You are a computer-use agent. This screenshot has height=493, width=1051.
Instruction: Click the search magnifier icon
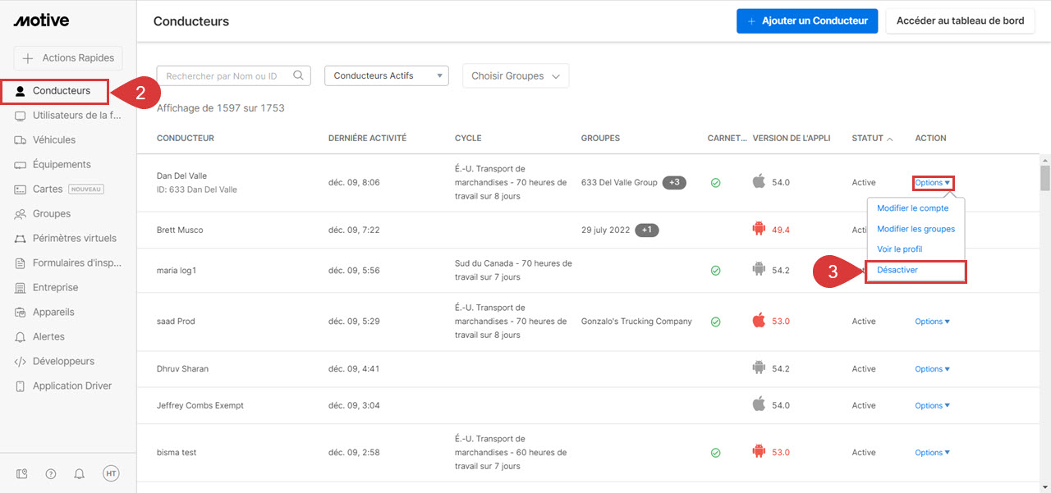298,75
